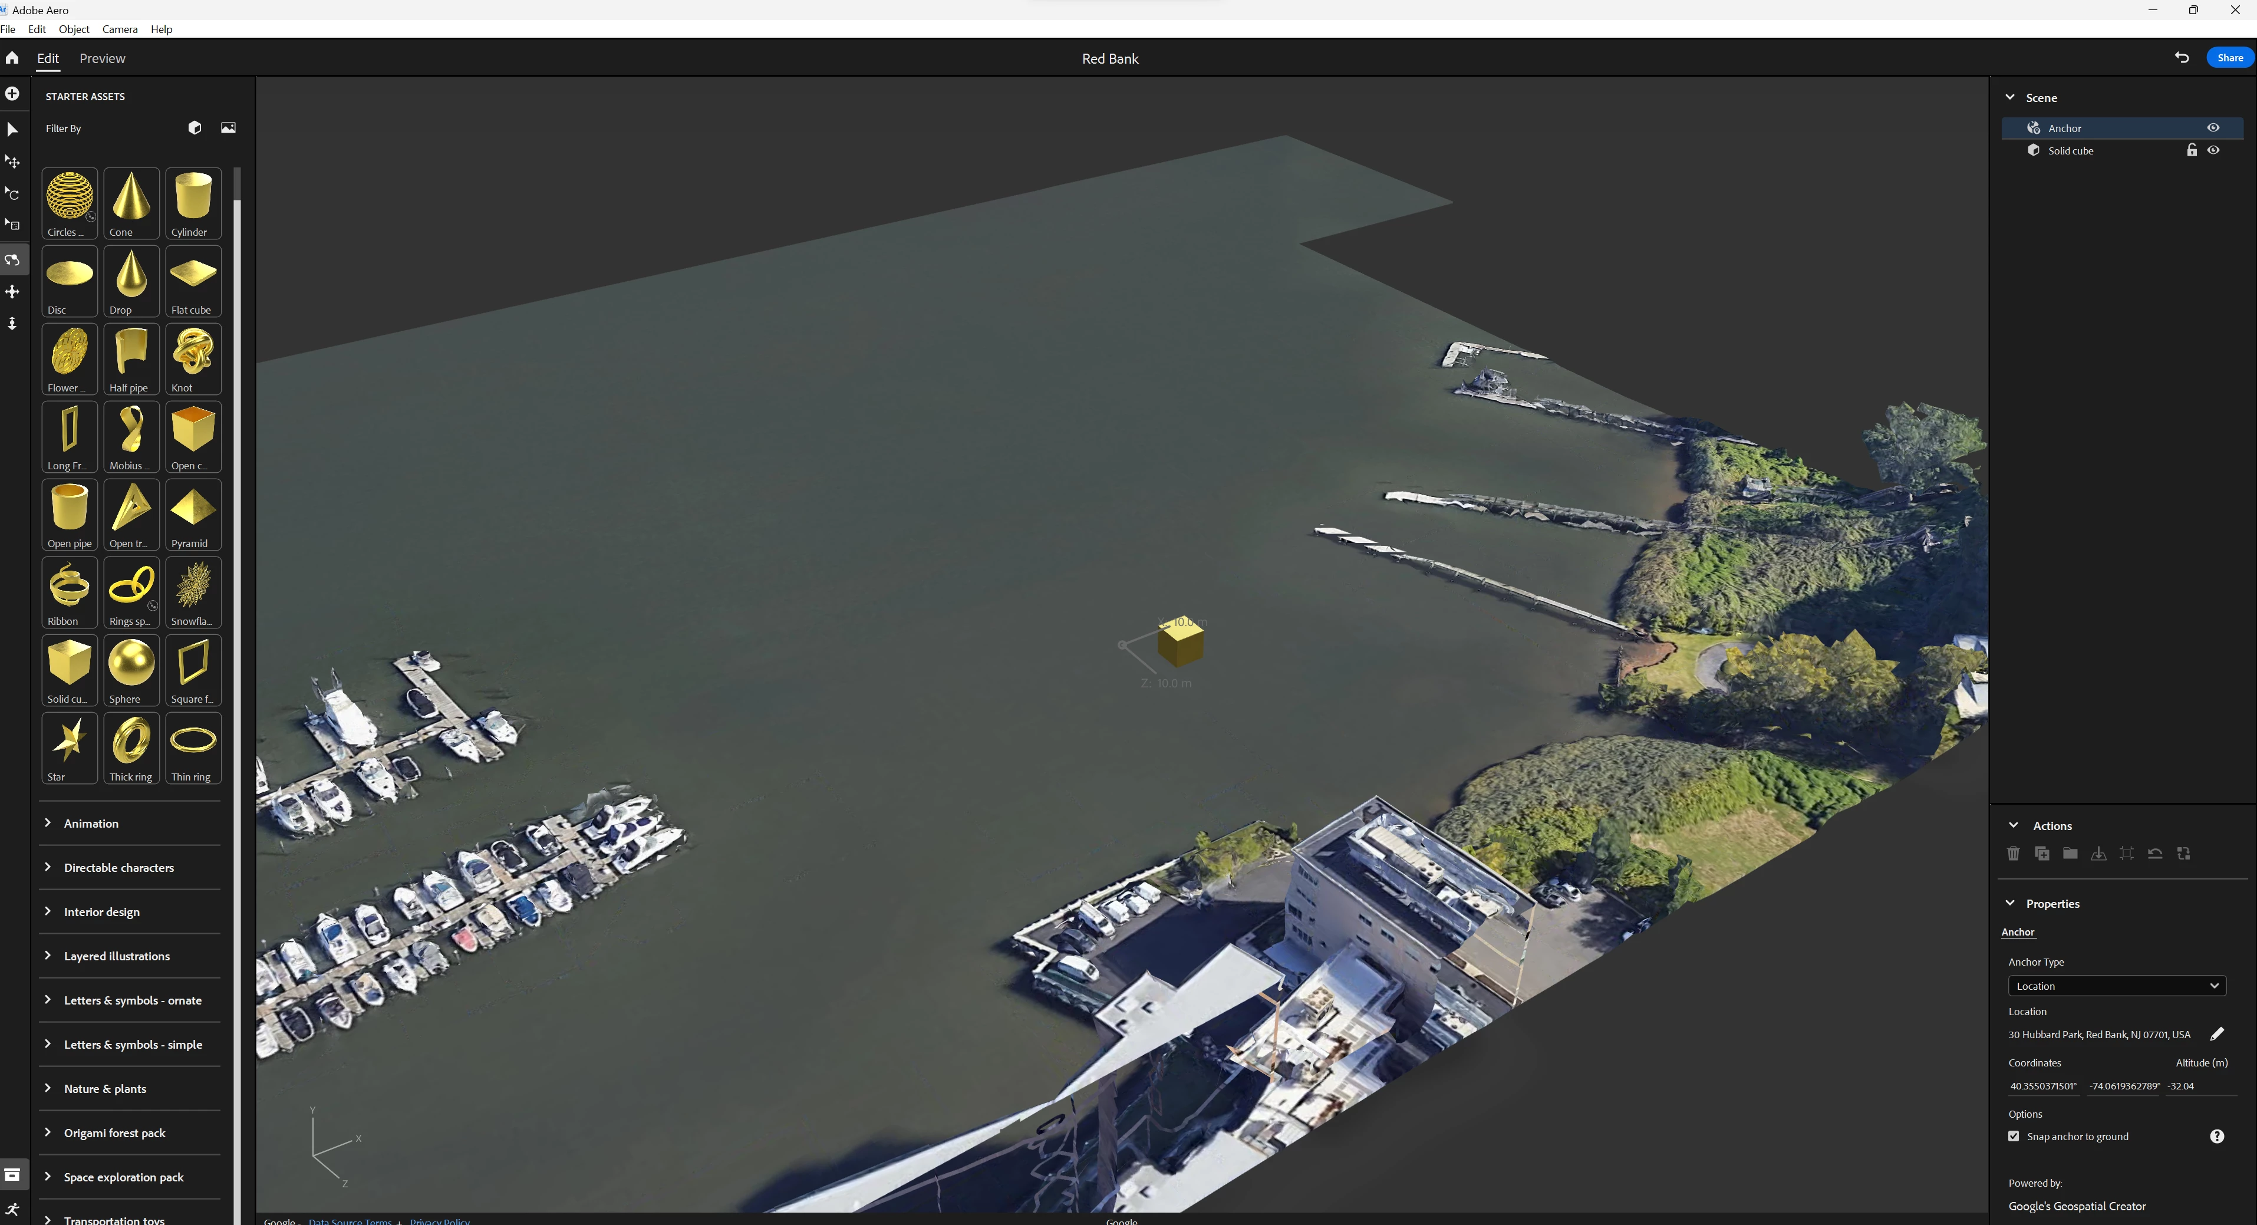Viewport: 2257px width, 1225px height.
Task: Click the add content plus icon
Action: (x=12, y=94)
